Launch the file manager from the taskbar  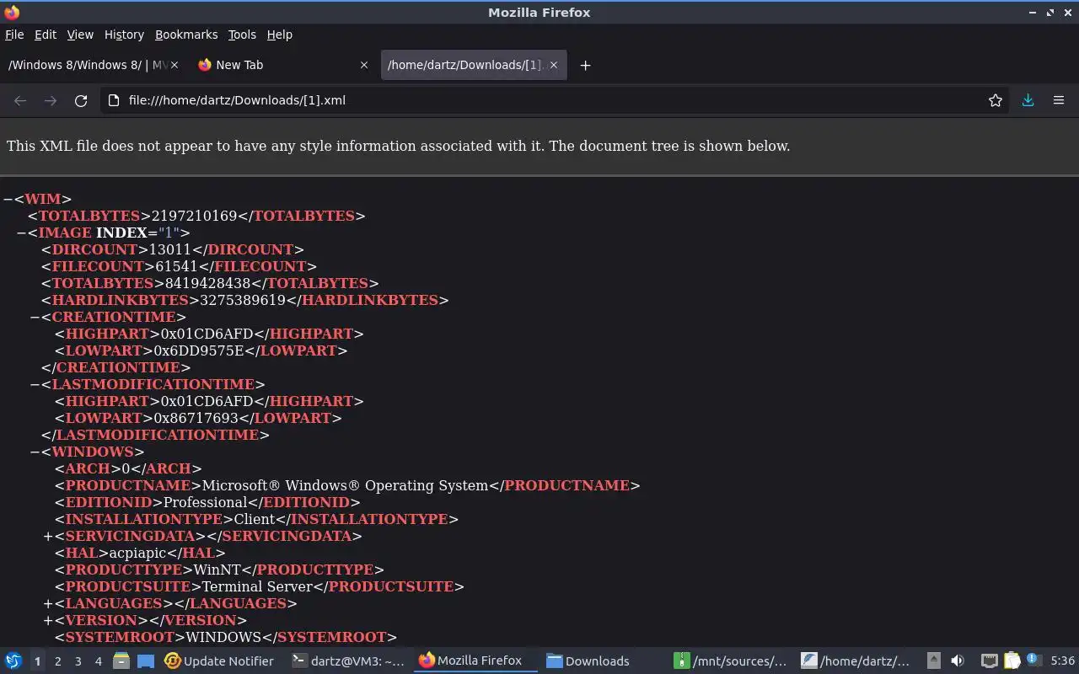(x=121, y=661)
